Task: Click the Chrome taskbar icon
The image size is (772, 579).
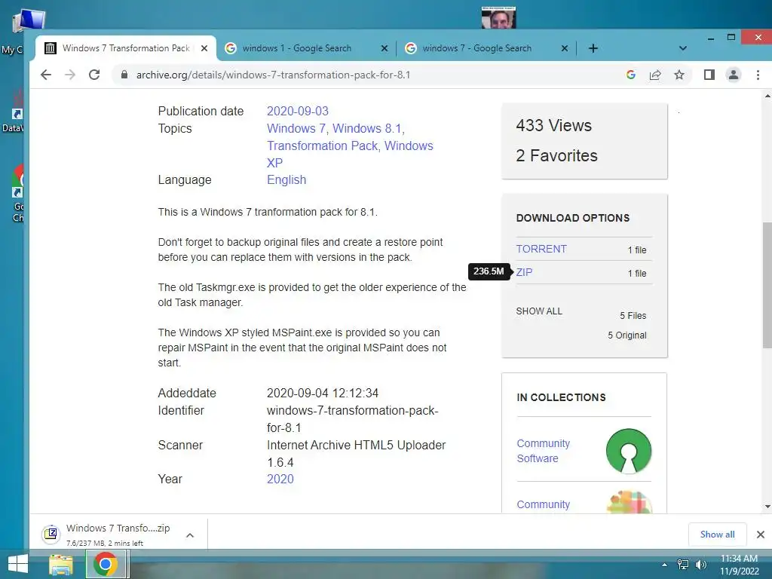Action: [x=106, y=564]
